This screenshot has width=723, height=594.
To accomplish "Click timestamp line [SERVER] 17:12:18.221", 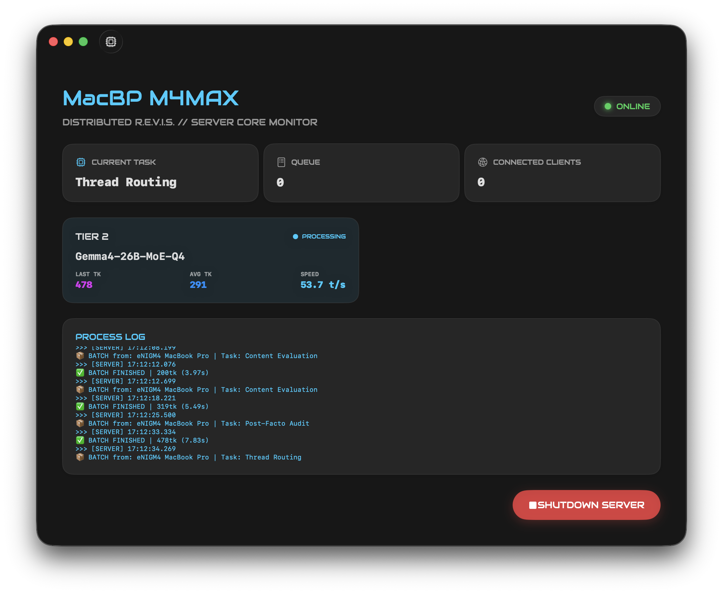I will [125, 398].
